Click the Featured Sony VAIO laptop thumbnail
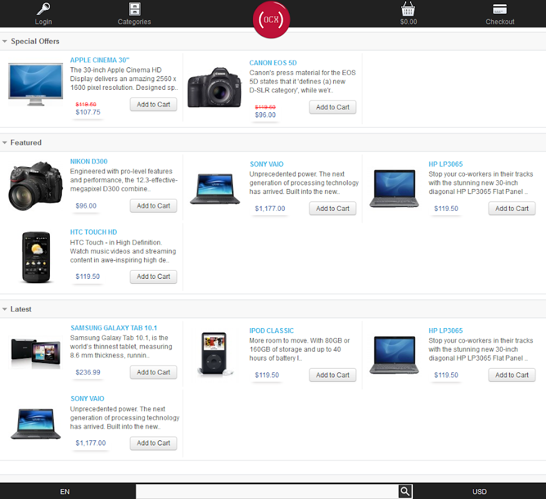The image size is (546, 499). coord(215,188)
